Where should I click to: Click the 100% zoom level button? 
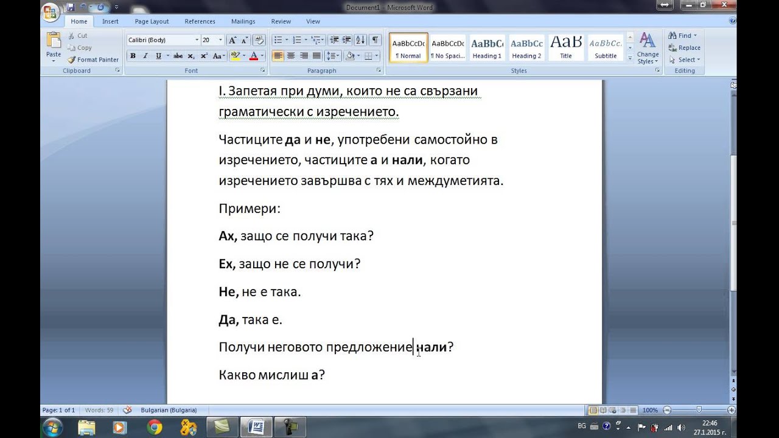(650, 411)
